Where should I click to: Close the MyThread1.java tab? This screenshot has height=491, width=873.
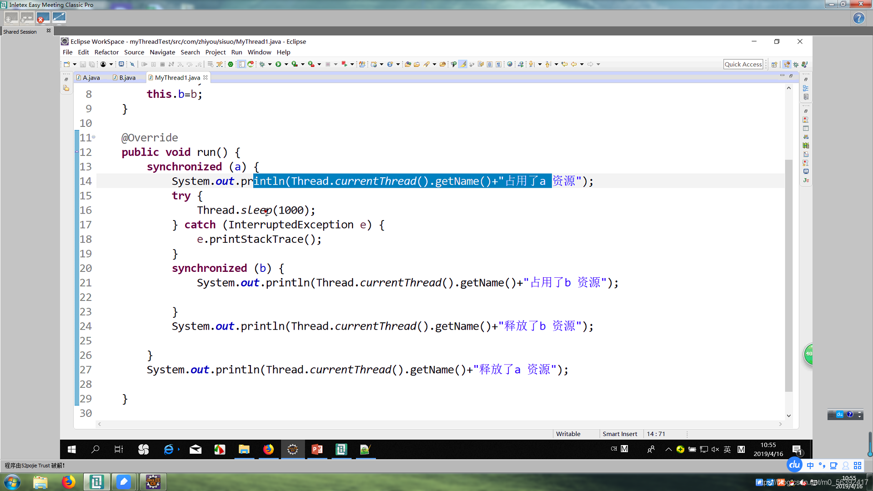tap(206, 78)
